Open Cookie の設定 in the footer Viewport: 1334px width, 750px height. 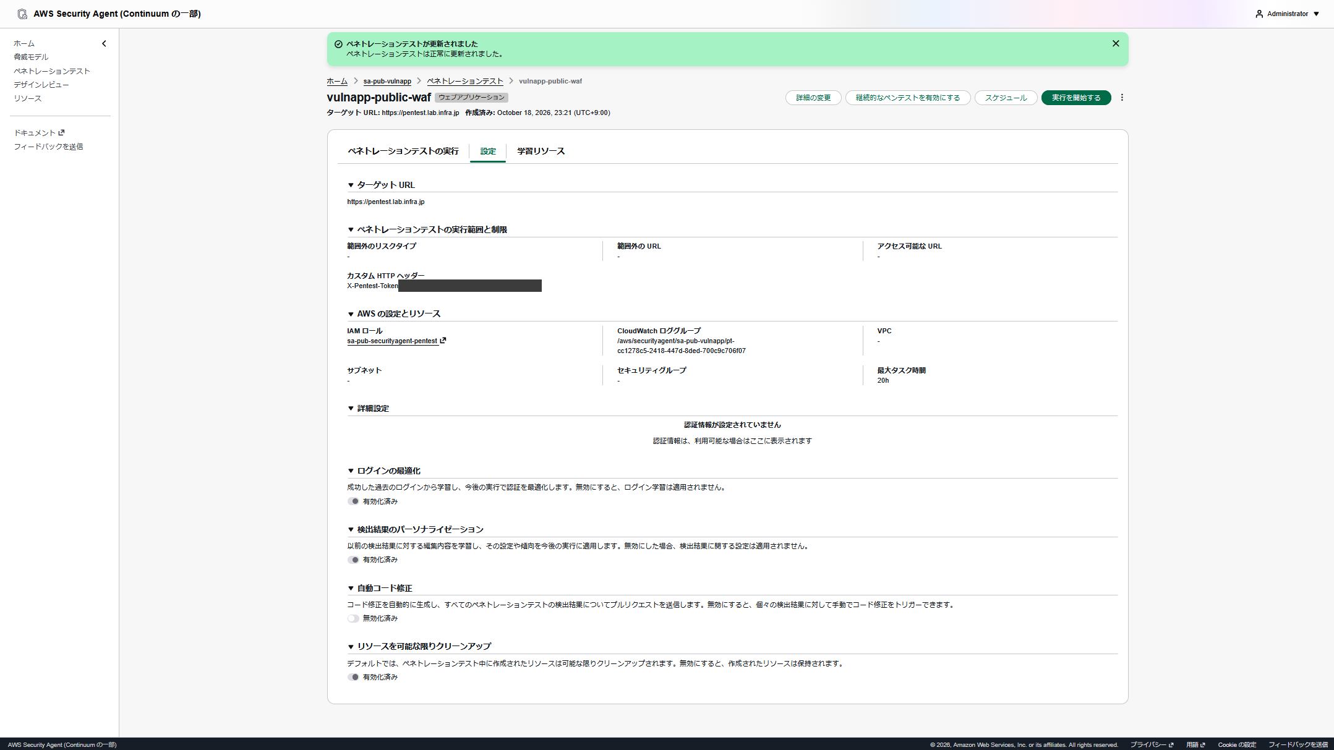pos(1237,744)
